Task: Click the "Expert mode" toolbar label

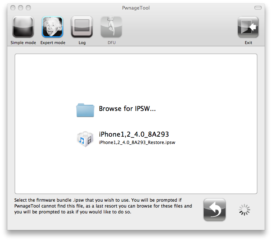Action: [53, 43]
